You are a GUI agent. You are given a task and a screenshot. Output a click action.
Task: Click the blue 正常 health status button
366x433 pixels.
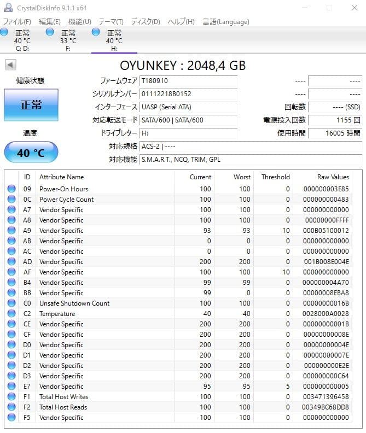(31, 105)
